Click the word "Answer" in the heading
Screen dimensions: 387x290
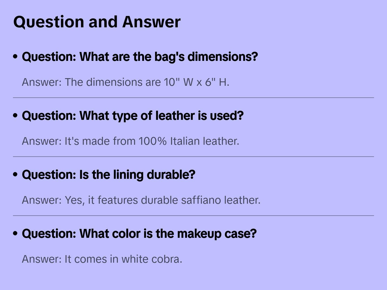(x=151, y=22)
